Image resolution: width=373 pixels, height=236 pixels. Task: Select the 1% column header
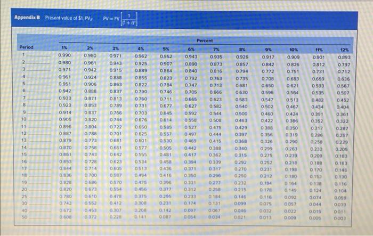pos(64,48)
